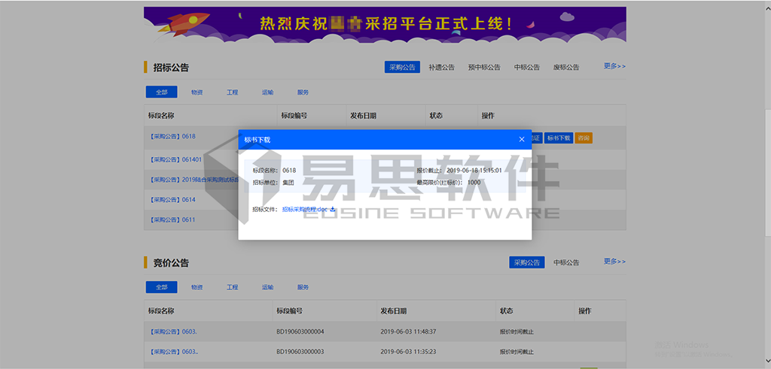771x369 pixels.
Task: Filter 招标公告 by 运输 category
Action: tap(267, 92)
